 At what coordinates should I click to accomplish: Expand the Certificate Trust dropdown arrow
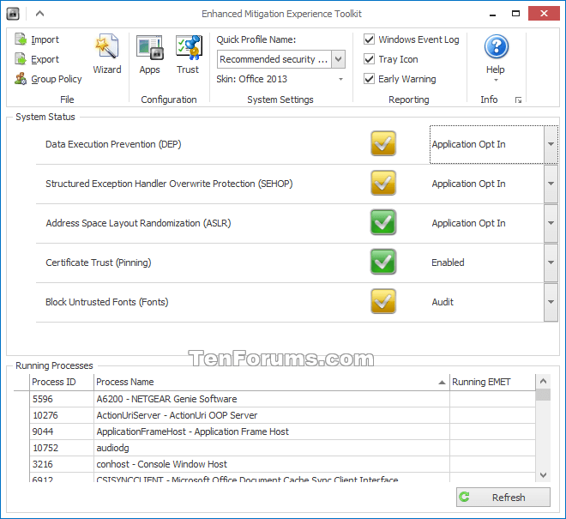[551, 263]
